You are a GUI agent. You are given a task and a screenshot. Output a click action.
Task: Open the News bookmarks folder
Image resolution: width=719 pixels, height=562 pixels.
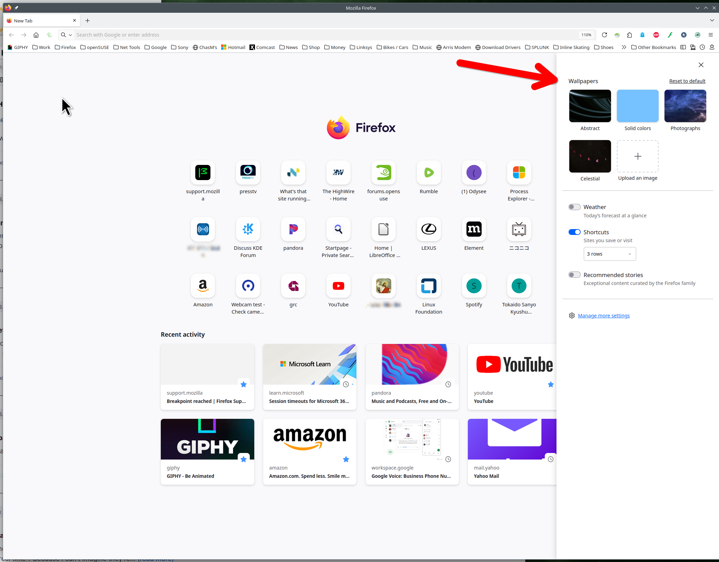288,47
